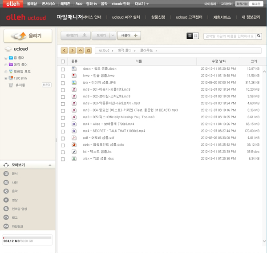Expand breadcrumb arrow after ucloud

(113, 51)
